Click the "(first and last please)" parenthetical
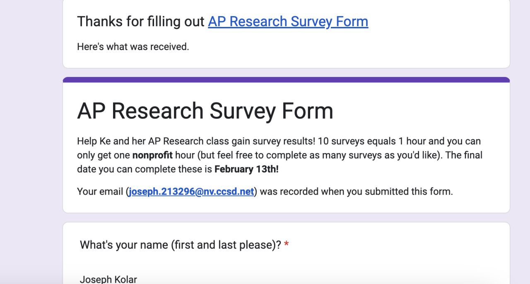530x284 pixels. pyautogui.click(x=226, y=245)
